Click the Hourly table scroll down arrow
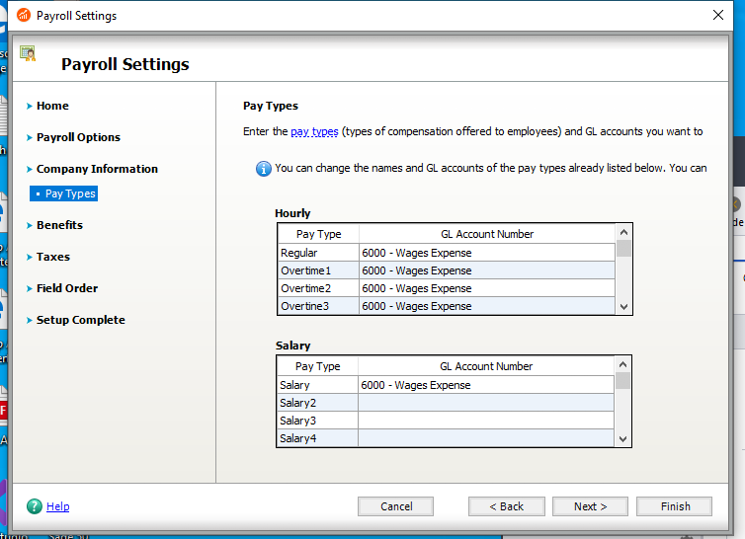745x539 pixels. click(623, 307)
